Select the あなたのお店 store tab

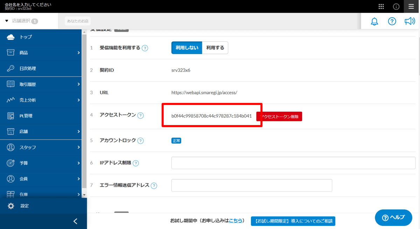(77, 21)
